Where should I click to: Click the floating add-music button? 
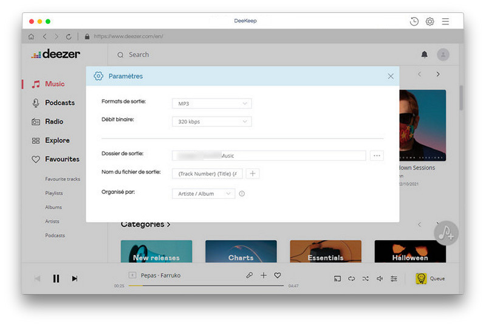[x=446, y=234]
